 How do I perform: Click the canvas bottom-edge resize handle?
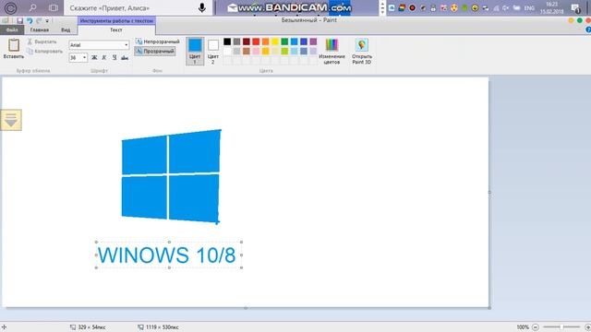[246, 308]
